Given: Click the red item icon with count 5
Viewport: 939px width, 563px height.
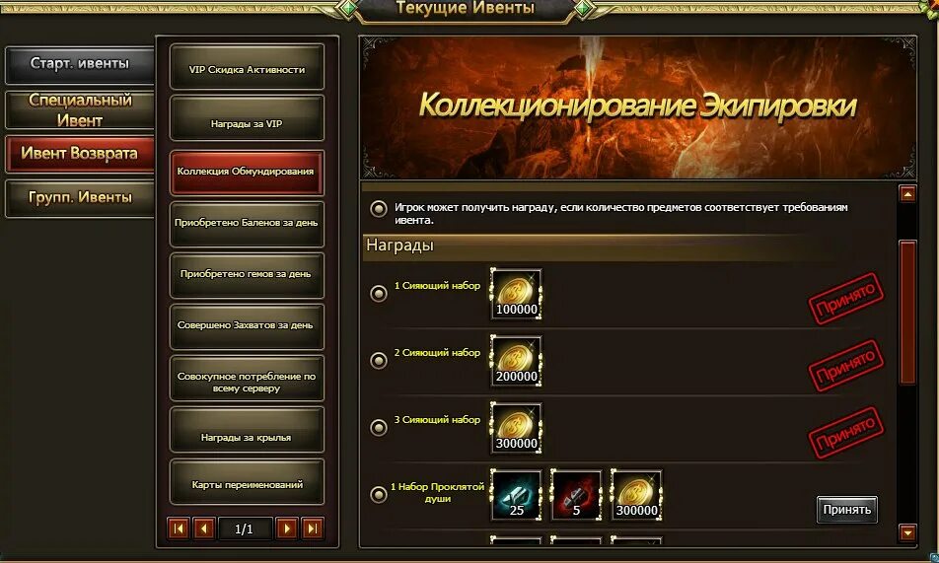Looking at the screenshot, I should click(x=576, y=495).
